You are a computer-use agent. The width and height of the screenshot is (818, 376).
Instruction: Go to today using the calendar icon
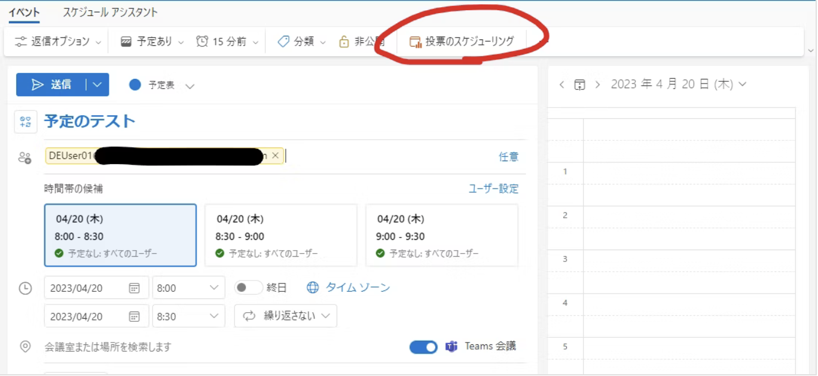(579, 85)
